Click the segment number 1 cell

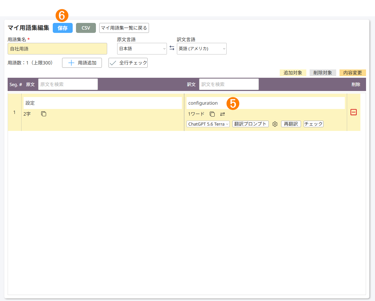click(x=14, y=112)
